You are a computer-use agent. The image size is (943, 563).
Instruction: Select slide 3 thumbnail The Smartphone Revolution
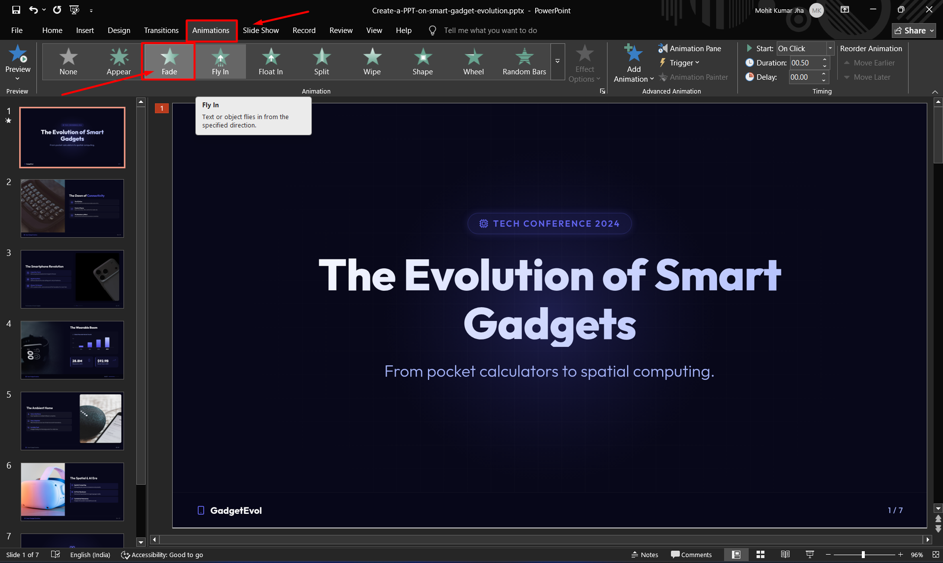[x=72, y=279]
